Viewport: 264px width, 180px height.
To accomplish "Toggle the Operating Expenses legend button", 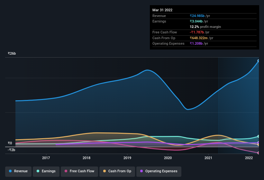I will pyautogui.click(x=159, y=171).
